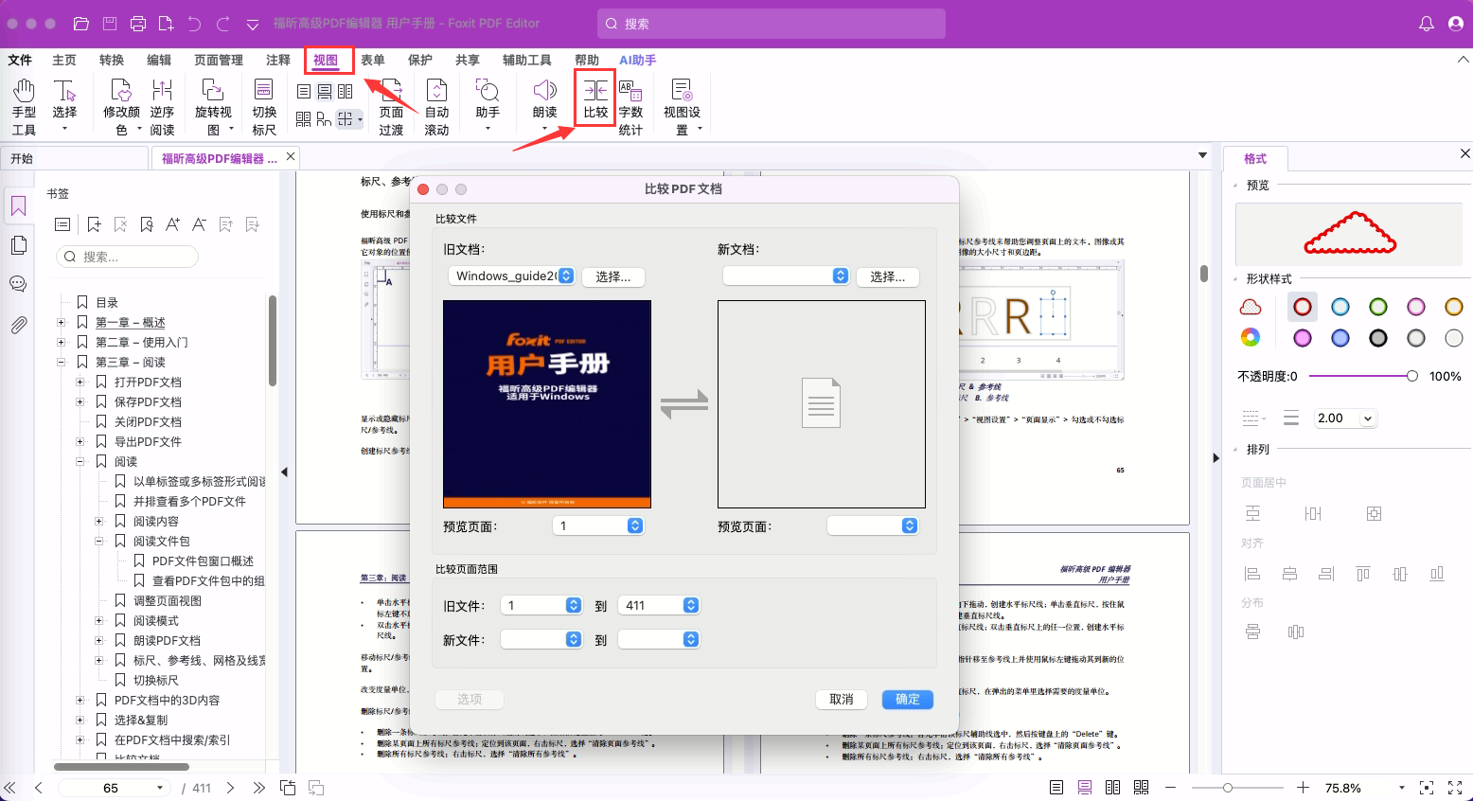This screenshot has width=1473, height=801.
Task: Collapse 第三章 – 阅读 bookmark
Action: 62,363
